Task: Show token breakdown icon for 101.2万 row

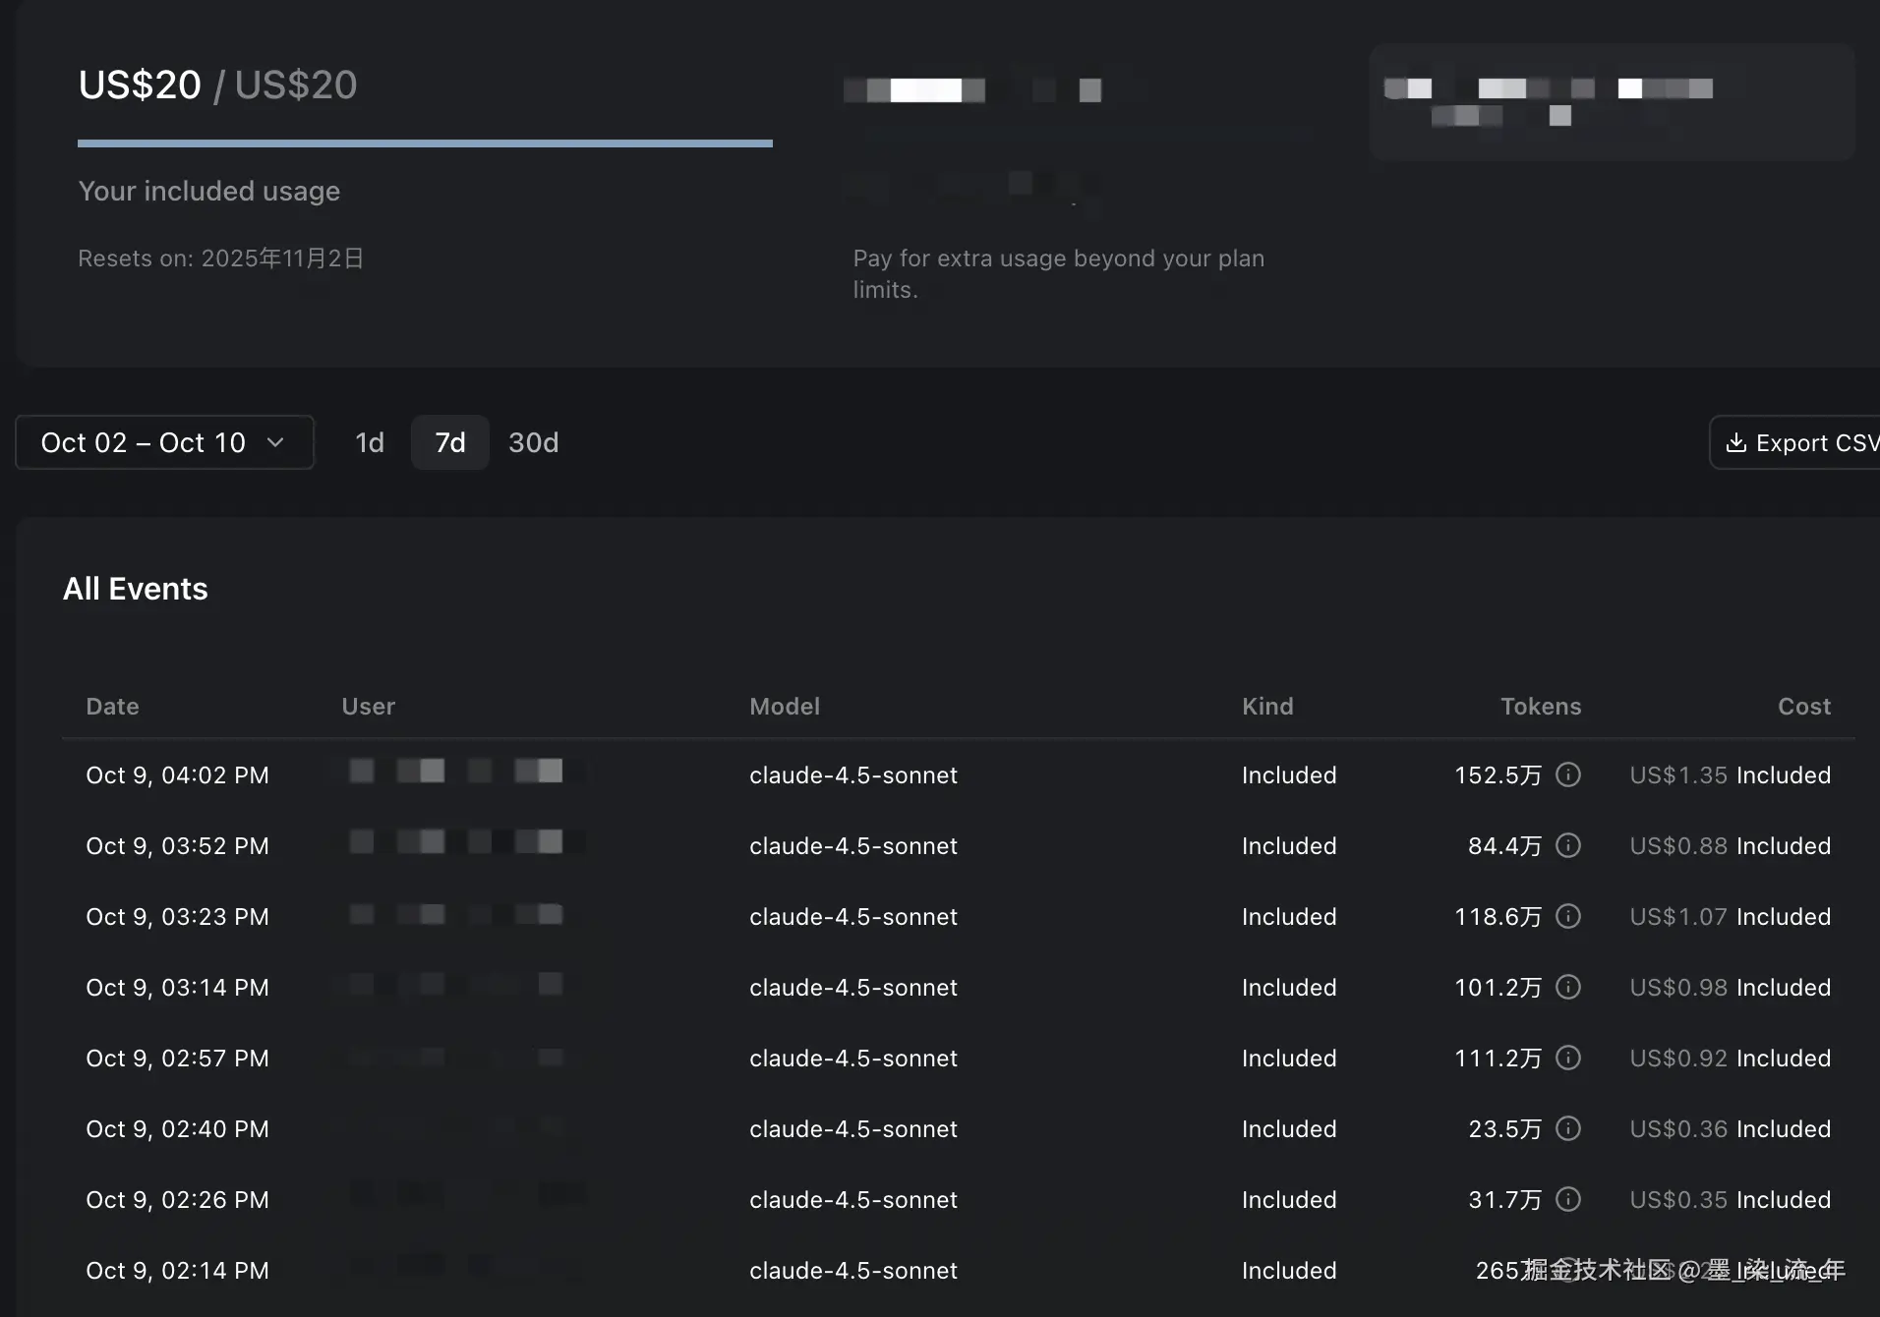Action: point(1568,987)
